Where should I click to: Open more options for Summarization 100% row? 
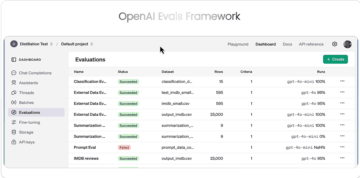pos(342,125)
